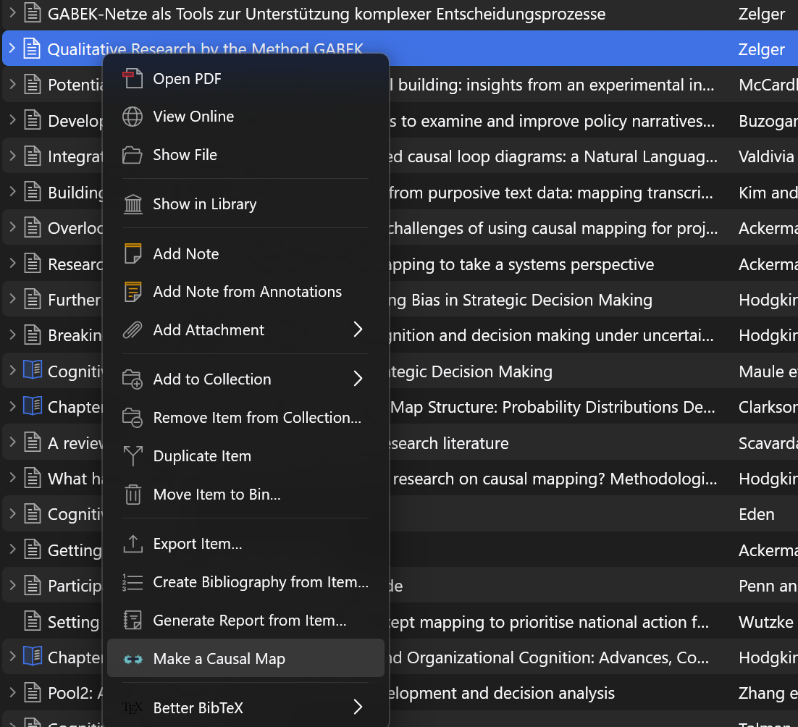Expand the Integrat item row by Valdivia
Image resolution: width=798 pixels, height=727 pixels.
pos(12,155)
